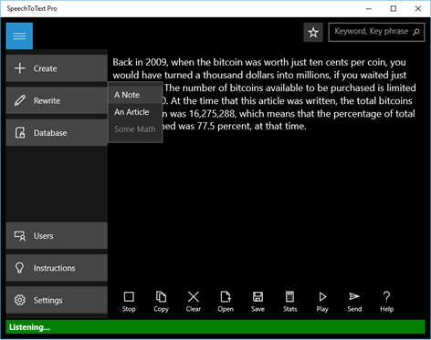Click the Listening status bar

[215, 327]
